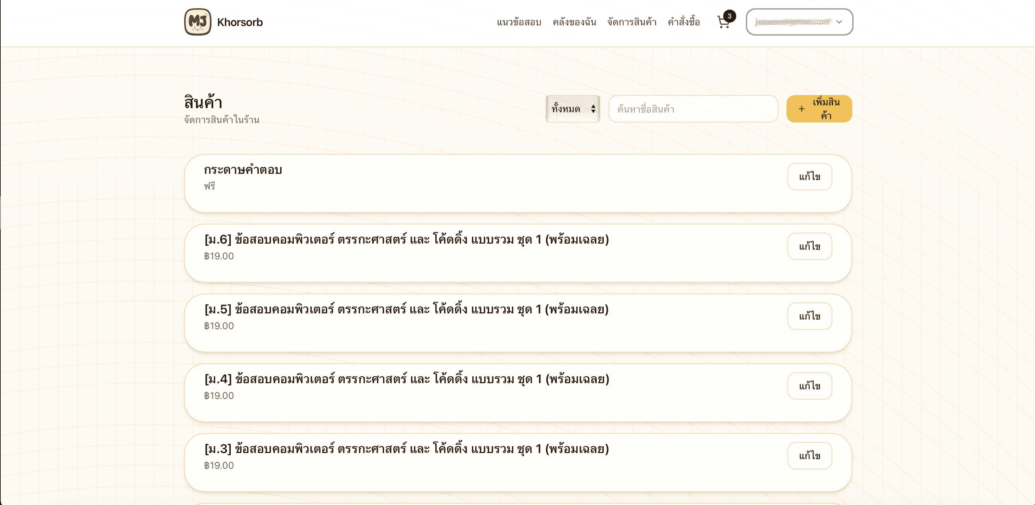Edit the [ม.5] exam product
This screenshot has height=505, width=1035.
pos(809,316)
